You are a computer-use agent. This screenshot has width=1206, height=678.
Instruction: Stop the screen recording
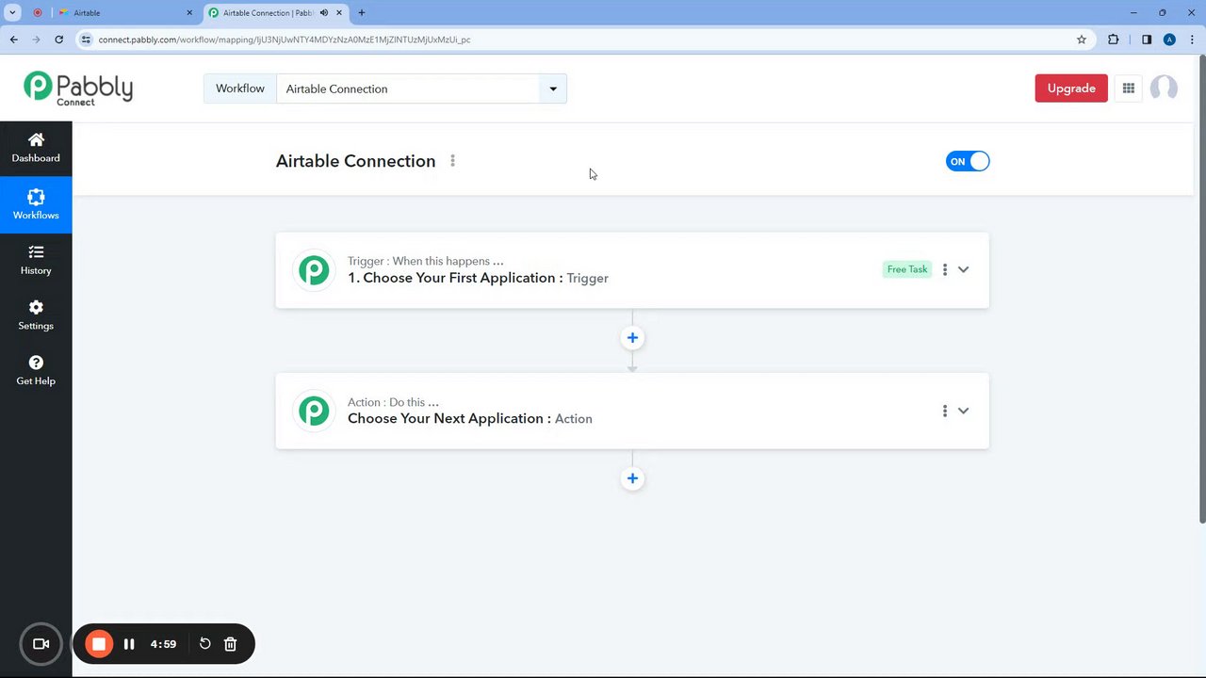pos(98,644)
